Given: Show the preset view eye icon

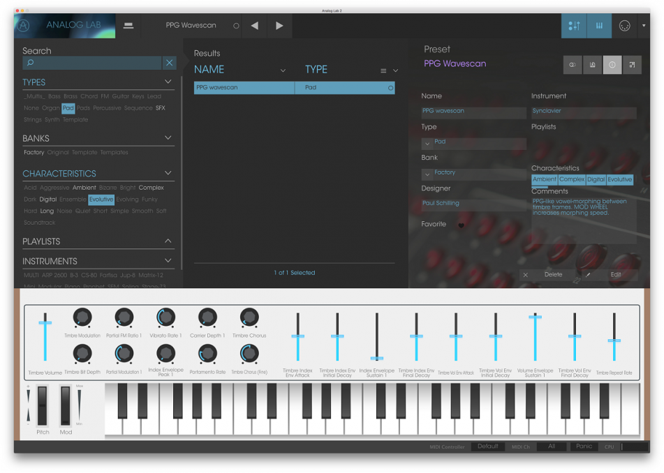Looking at the screenshot, I should pos(573,65).
